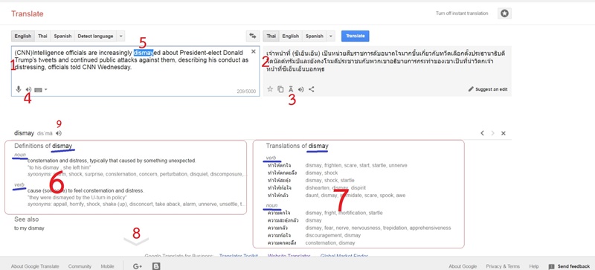595x270 pixels.
Task: Open Privacy & Terms footer link
Action: 503,266
